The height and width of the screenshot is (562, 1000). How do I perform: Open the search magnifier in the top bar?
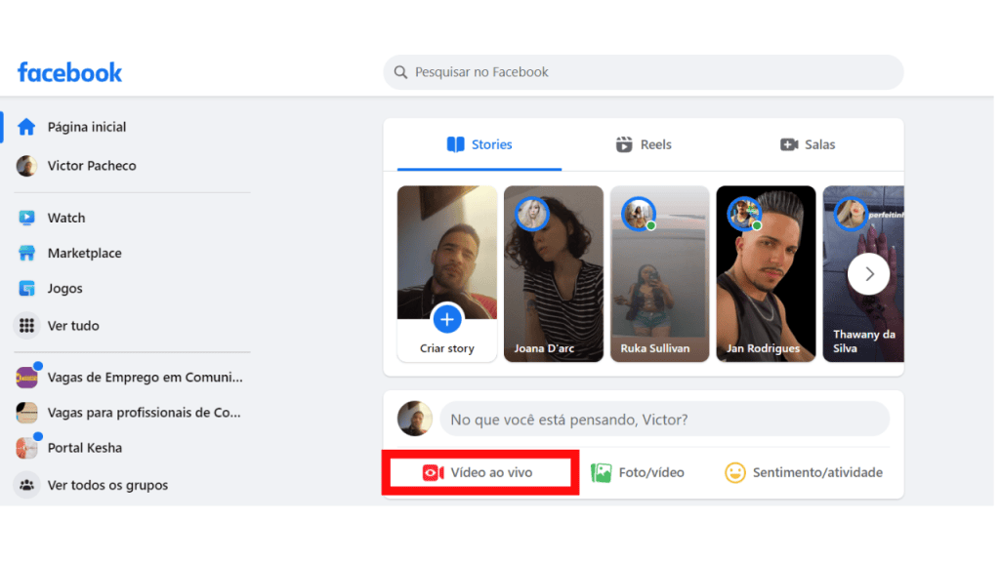point(400,71)
